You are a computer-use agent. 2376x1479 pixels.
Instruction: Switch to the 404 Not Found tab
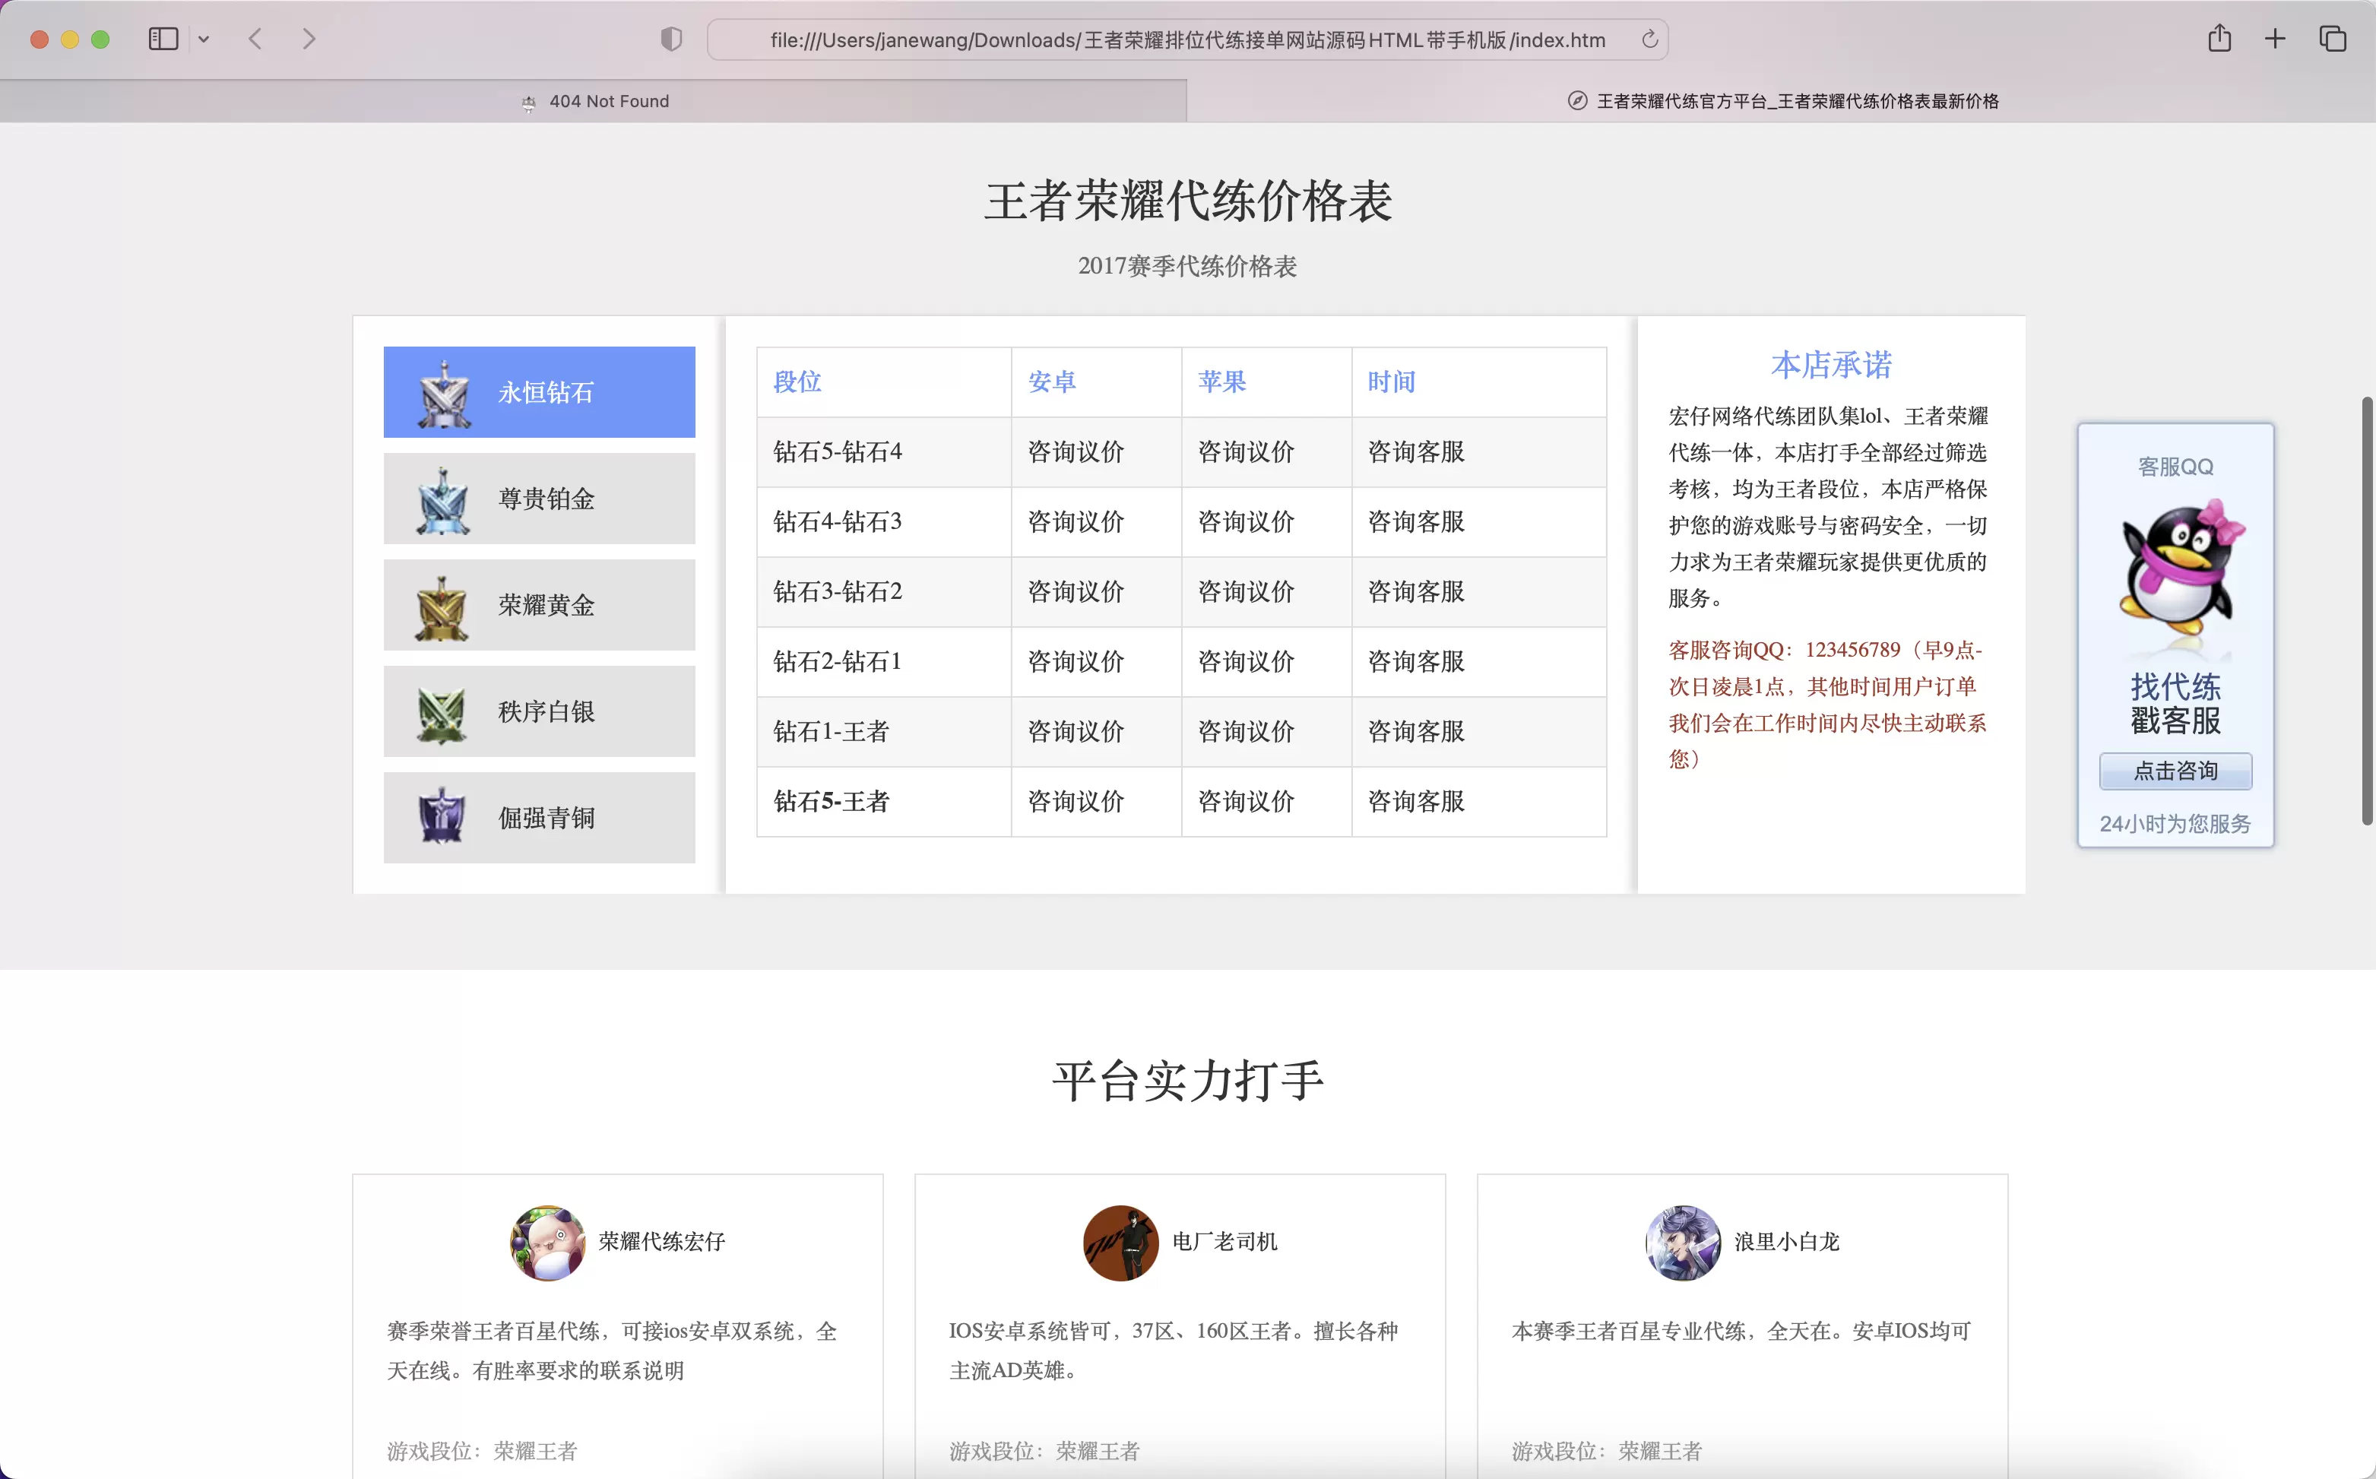pyautogui.click(x=594, y=101)
